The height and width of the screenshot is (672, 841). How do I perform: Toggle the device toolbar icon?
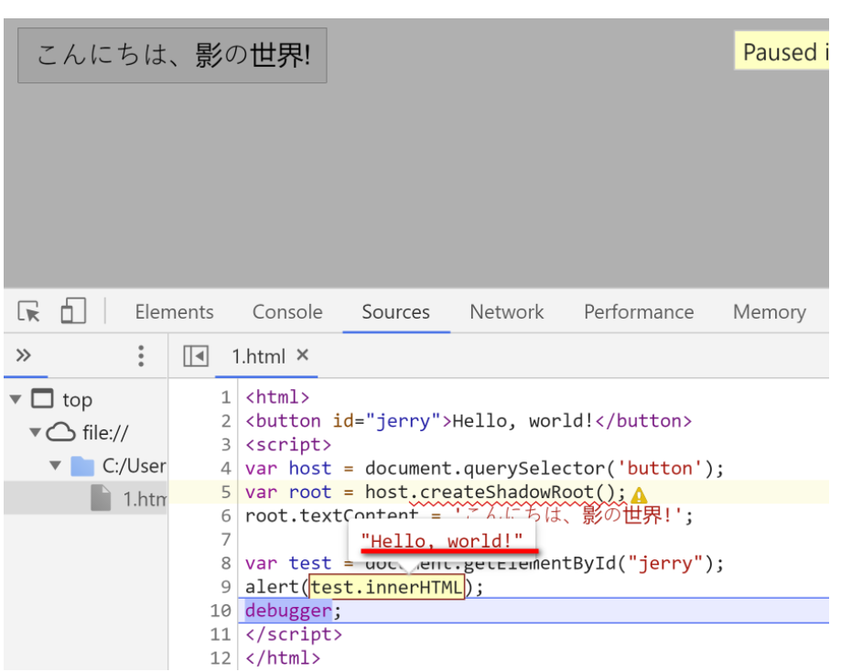73,311
